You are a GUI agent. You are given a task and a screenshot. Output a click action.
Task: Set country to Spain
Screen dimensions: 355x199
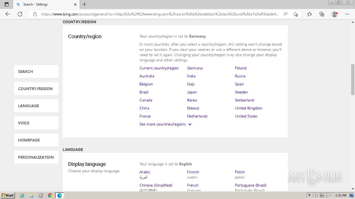pyautogui.click(x=239, y=84)
